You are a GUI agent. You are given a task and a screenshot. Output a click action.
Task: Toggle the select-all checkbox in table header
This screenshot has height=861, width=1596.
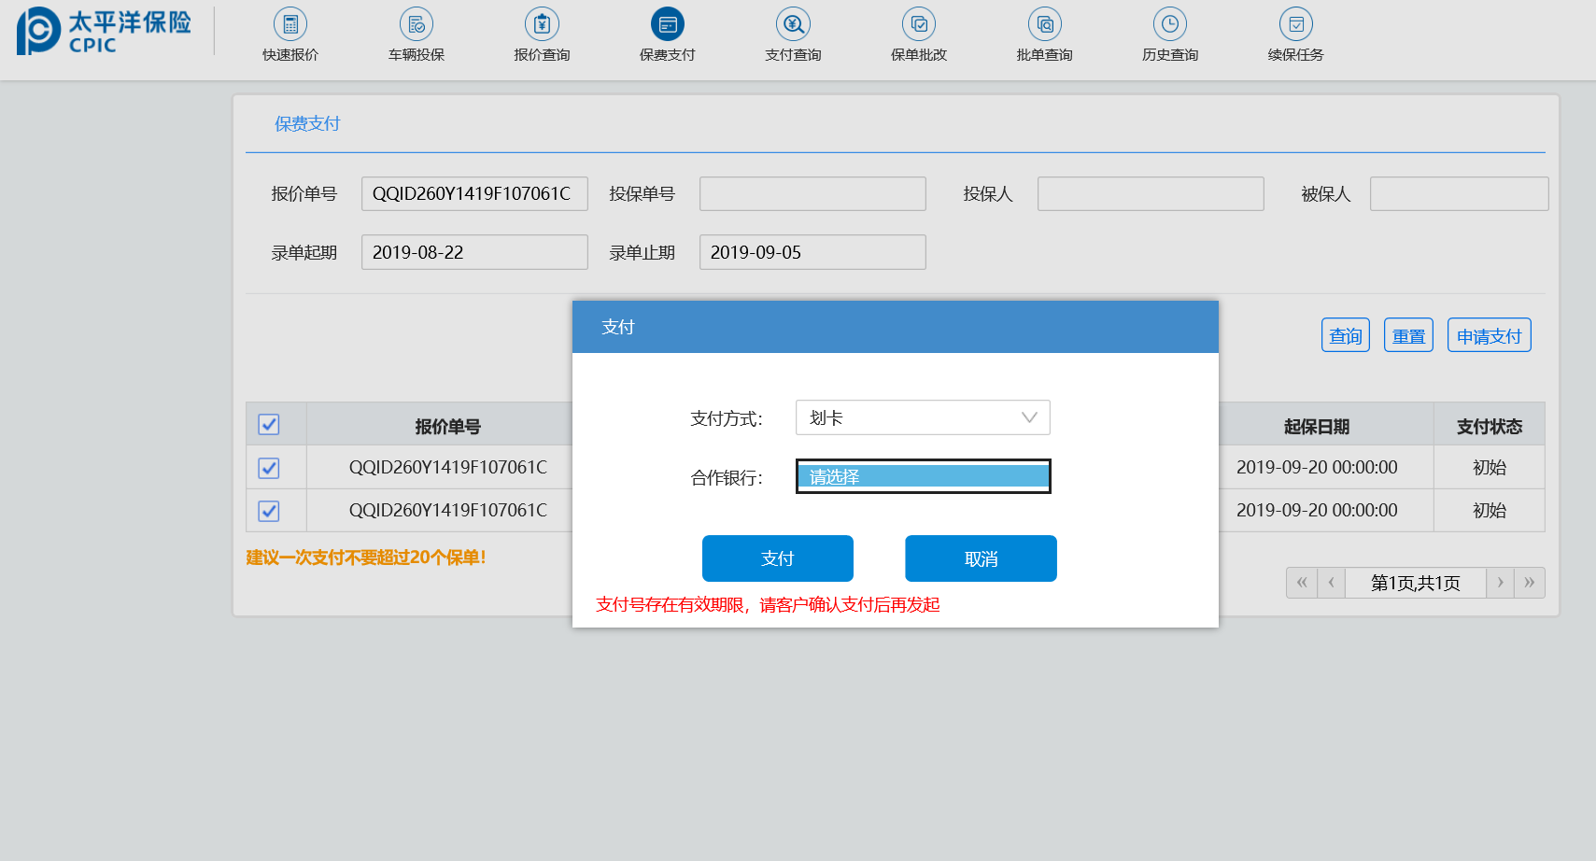pyautogui.click(x=269, y=425)
